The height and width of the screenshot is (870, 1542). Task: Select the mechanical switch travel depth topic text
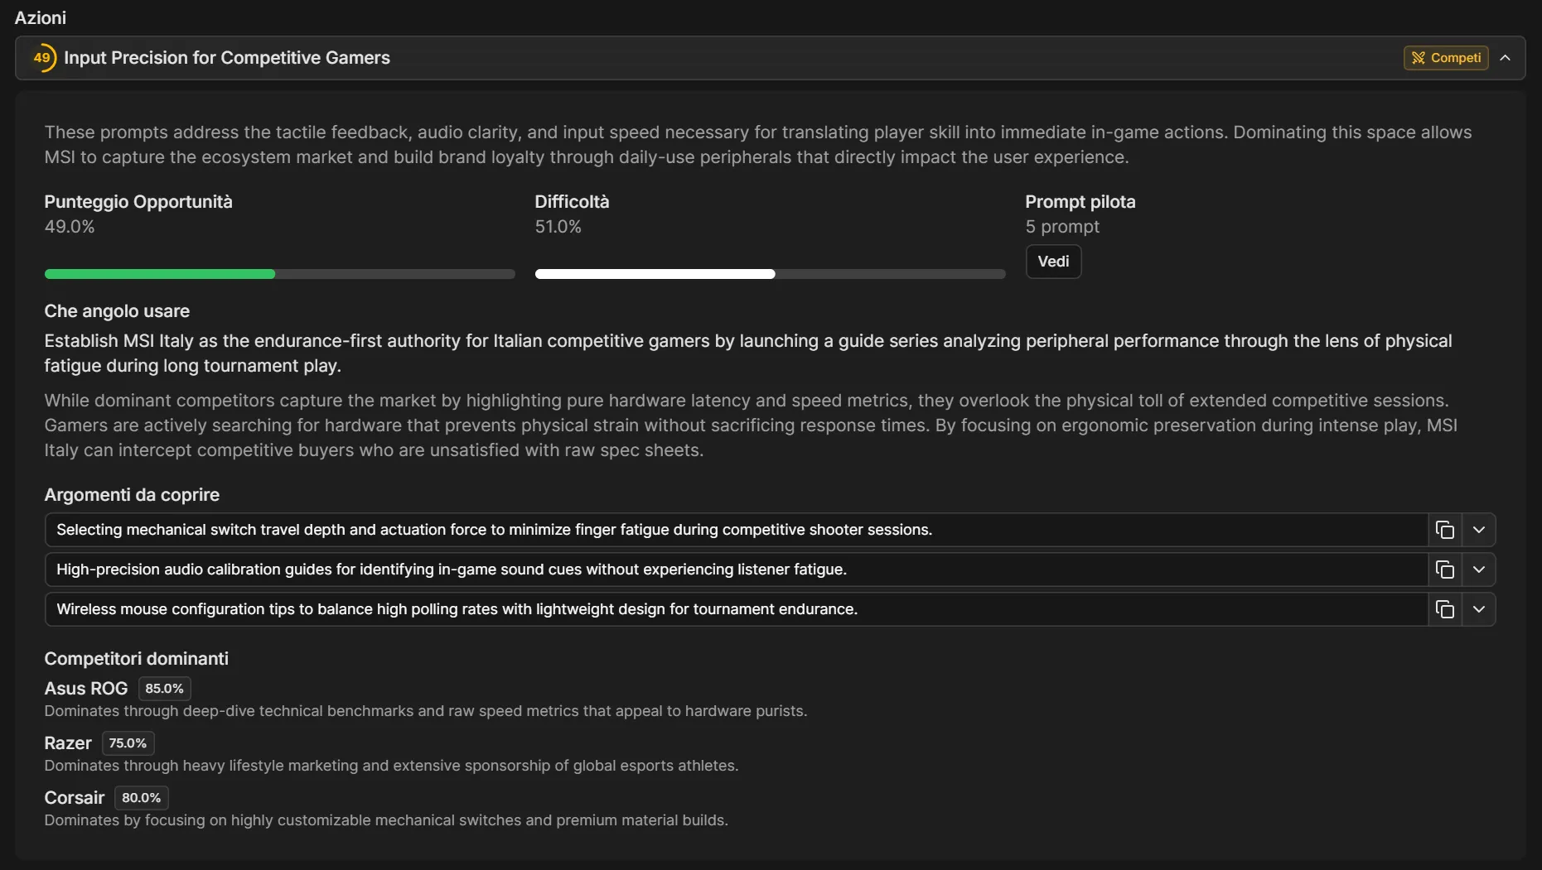(x=495, y=530)
